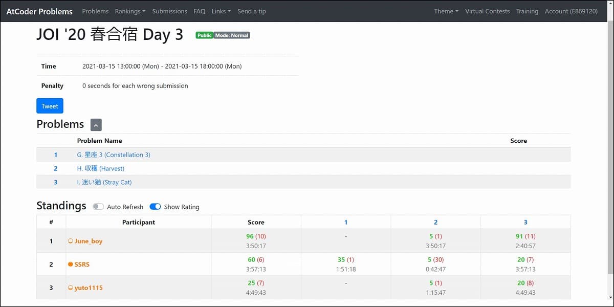Screen dimensions: 614x307
Task: Click the contest title JOI '20 春合宿 Day 3
Action: click(109, 34)
